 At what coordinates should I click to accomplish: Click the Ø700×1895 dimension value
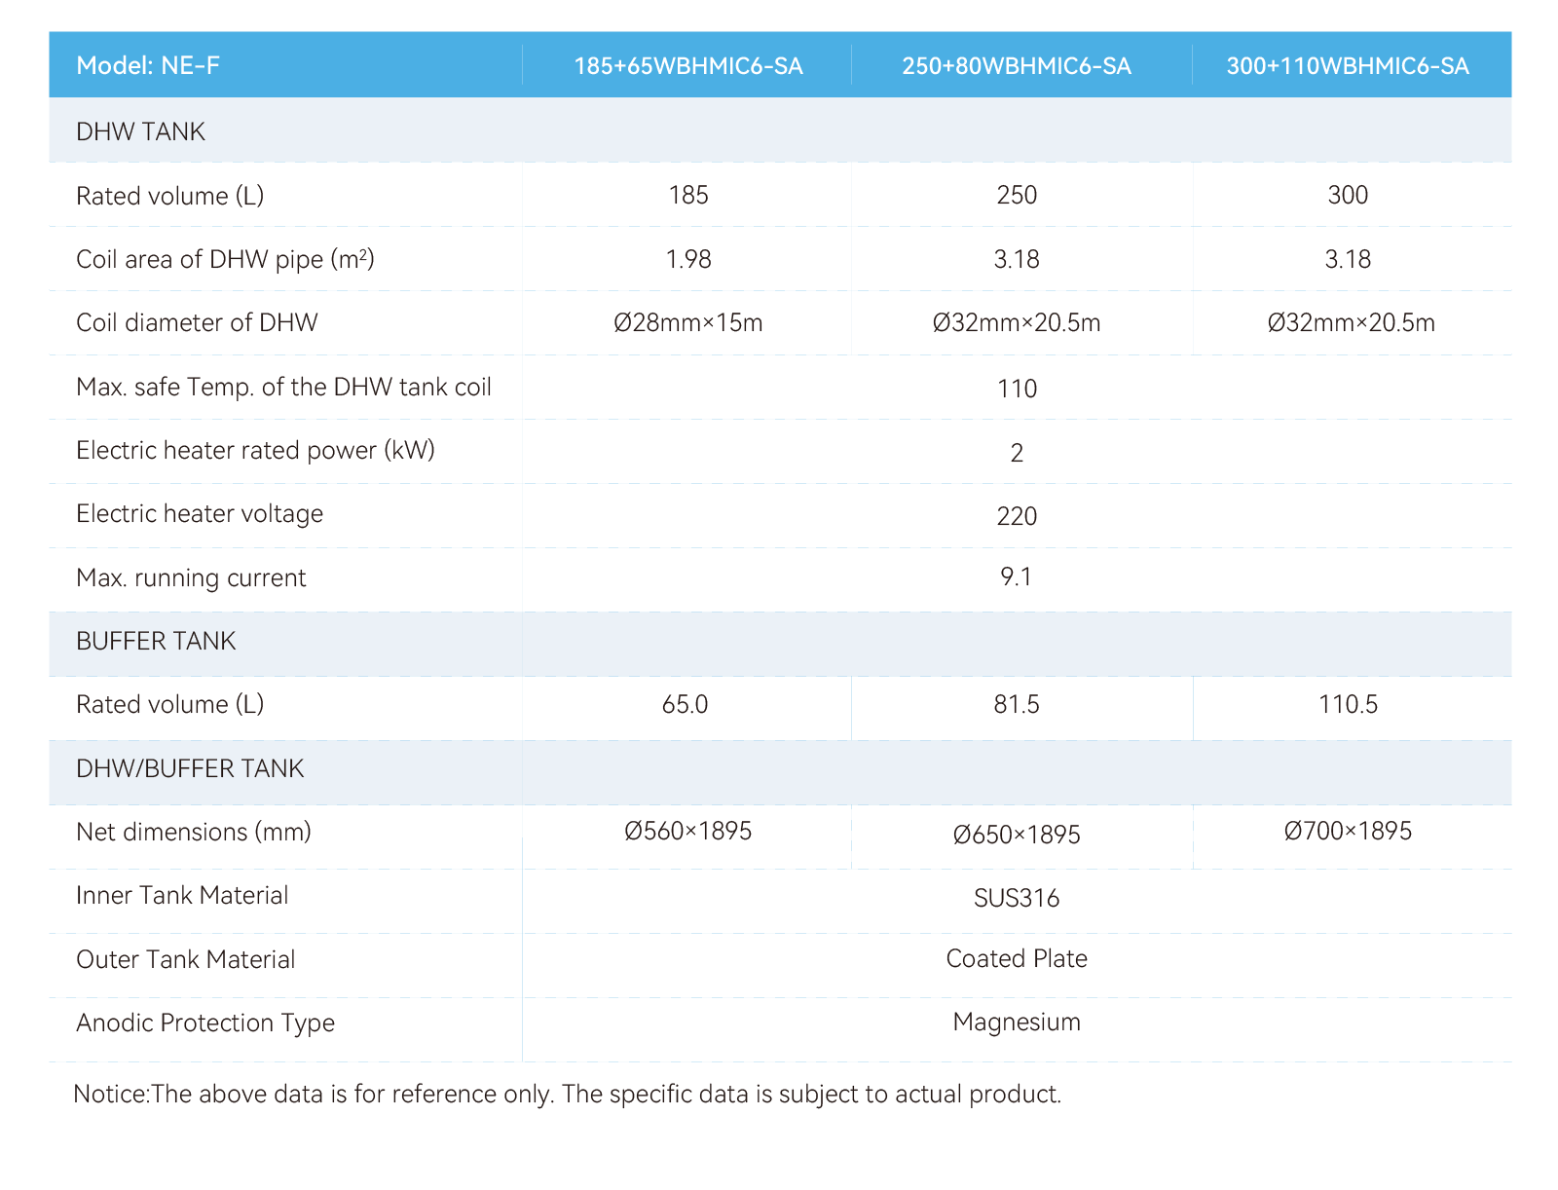(1348, 831)
